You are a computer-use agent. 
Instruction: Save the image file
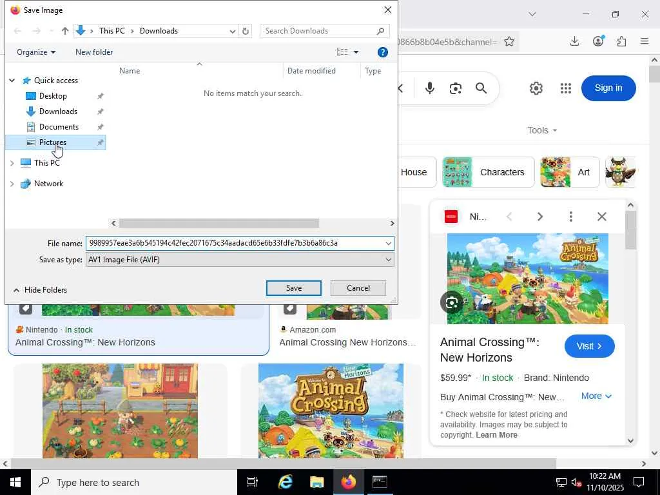(294, 288)
